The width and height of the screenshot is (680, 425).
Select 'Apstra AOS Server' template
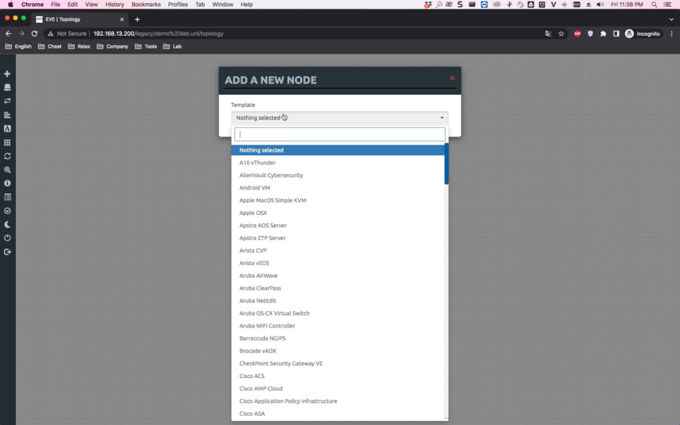[337, 225]
